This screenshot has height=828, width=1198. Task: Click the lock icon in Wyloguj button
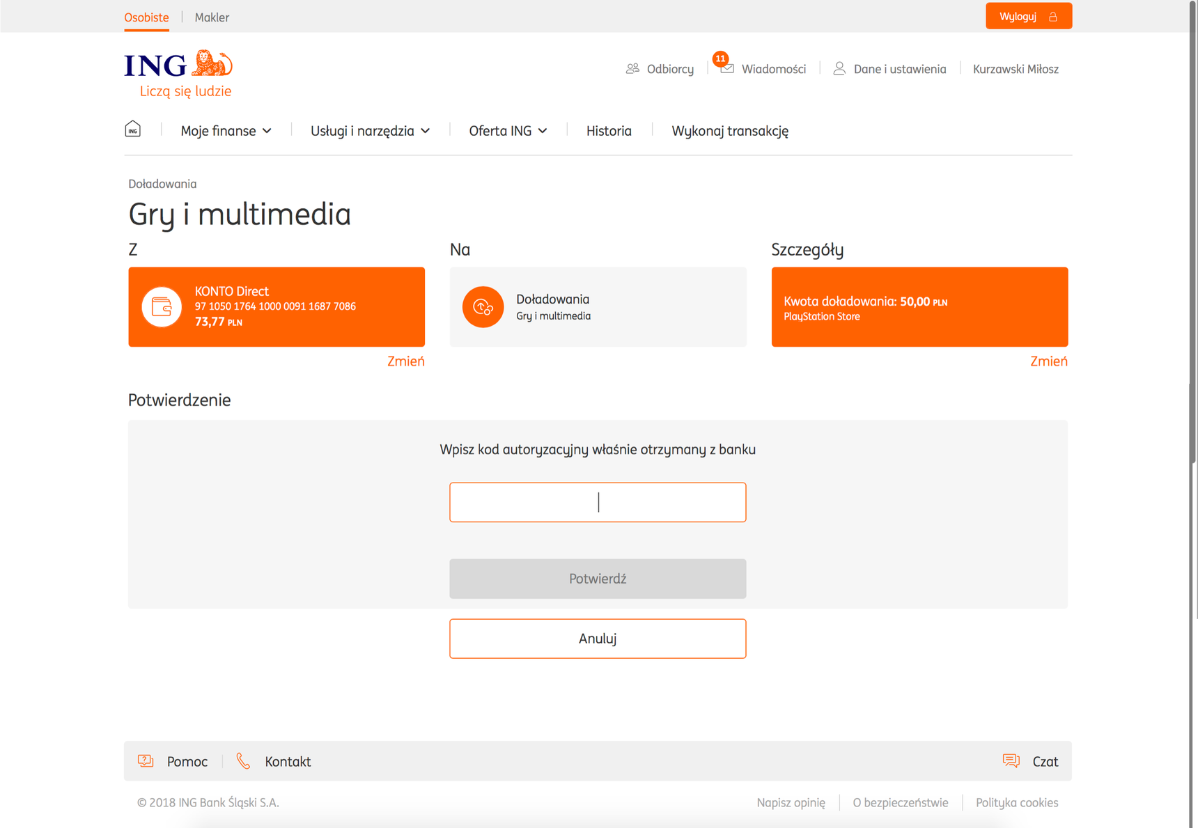point(1053,17)
